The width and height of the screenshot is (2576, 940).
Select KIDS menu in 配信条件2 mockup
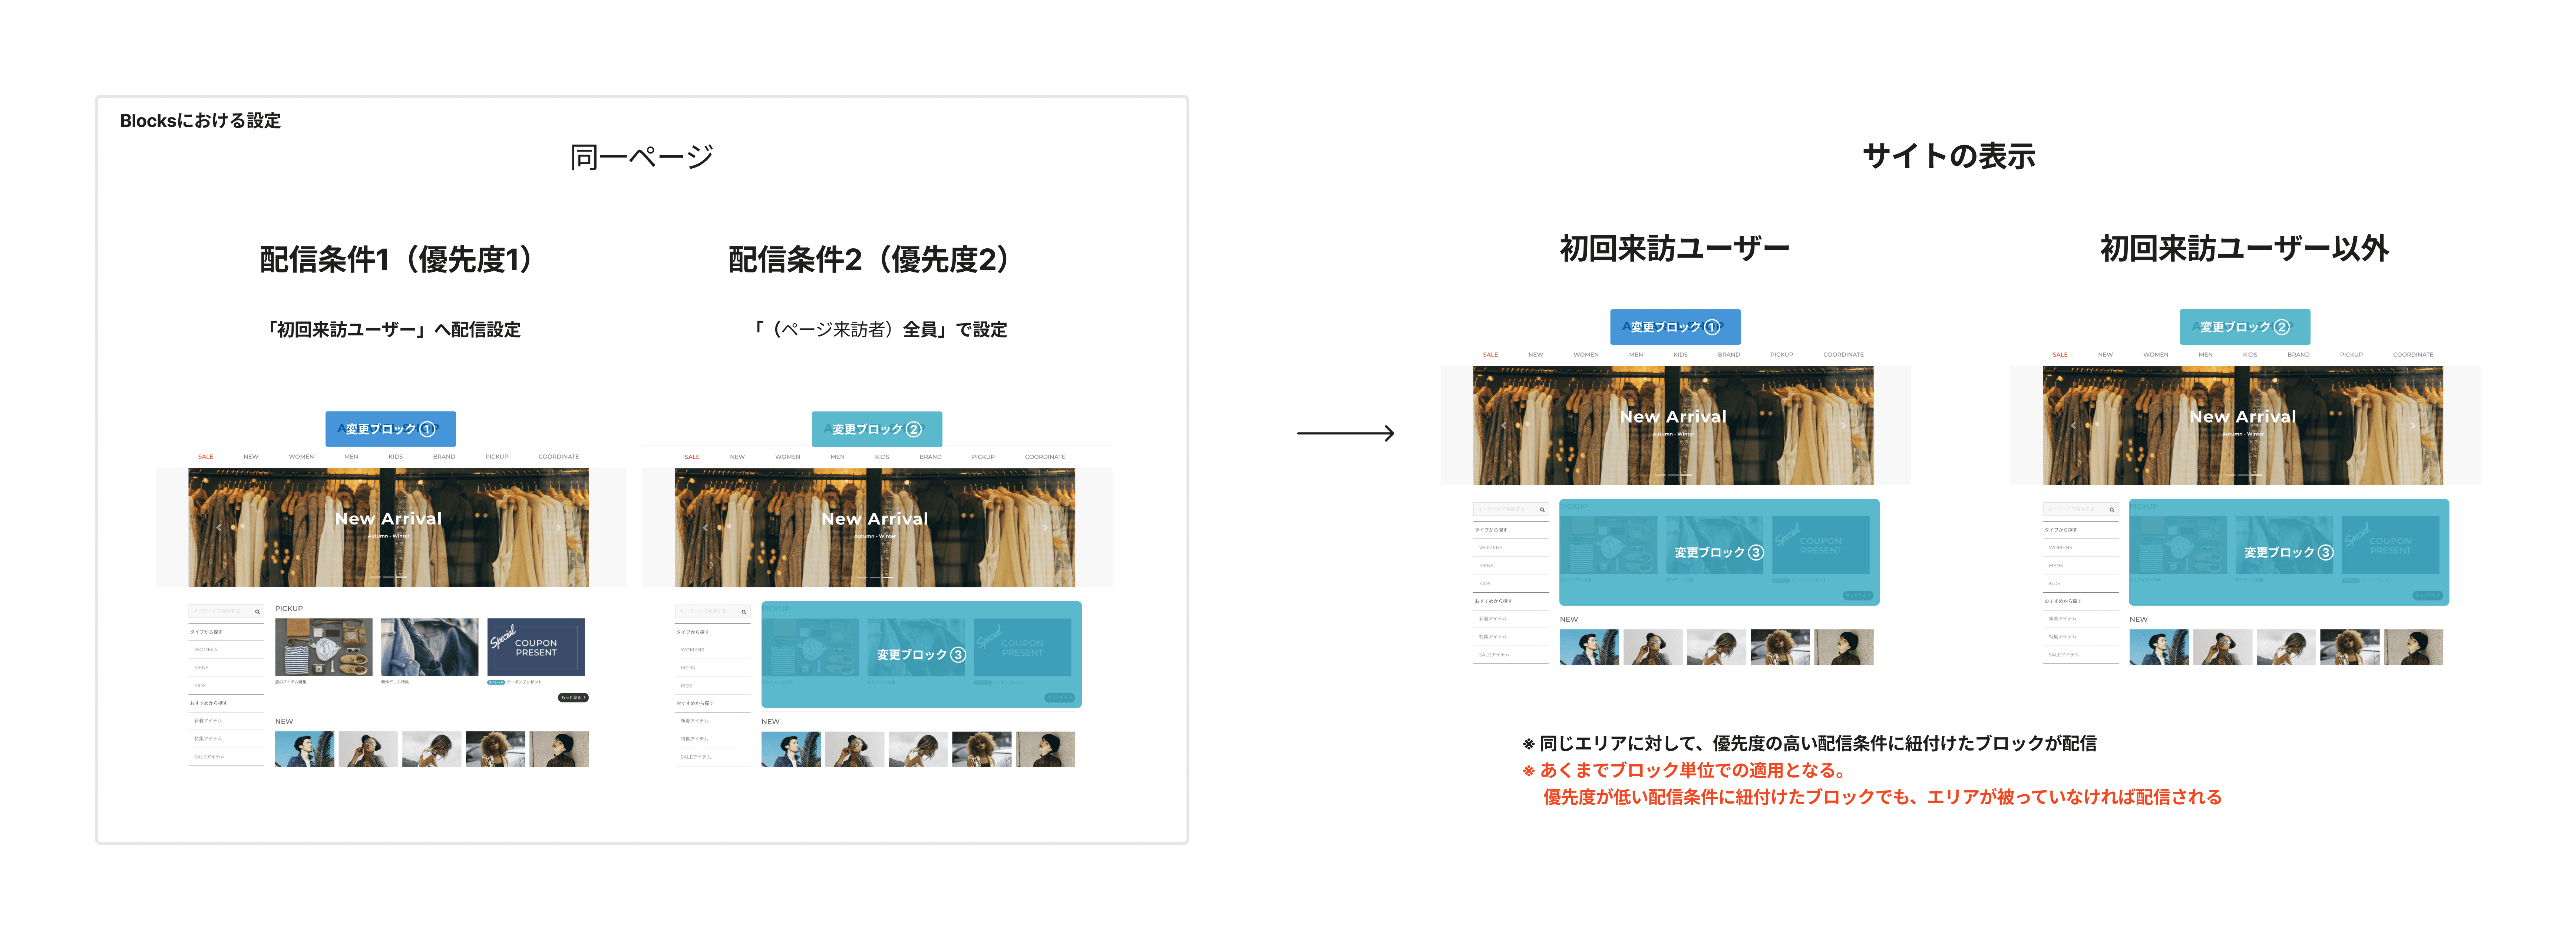tap(882, 457)
